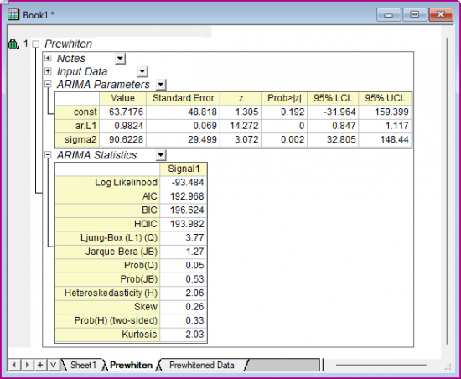Collapse the ARIMA Parameters section

pos(48,85)
